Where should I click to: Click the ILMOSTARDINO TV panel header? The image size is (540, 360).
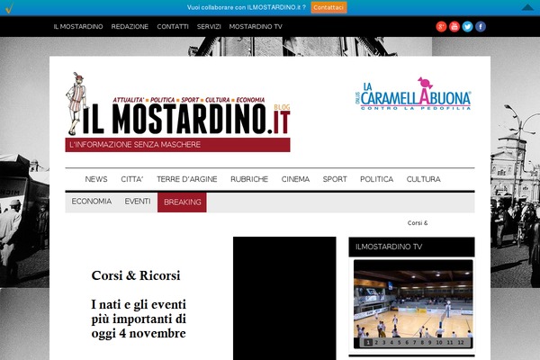click(411, 247)
